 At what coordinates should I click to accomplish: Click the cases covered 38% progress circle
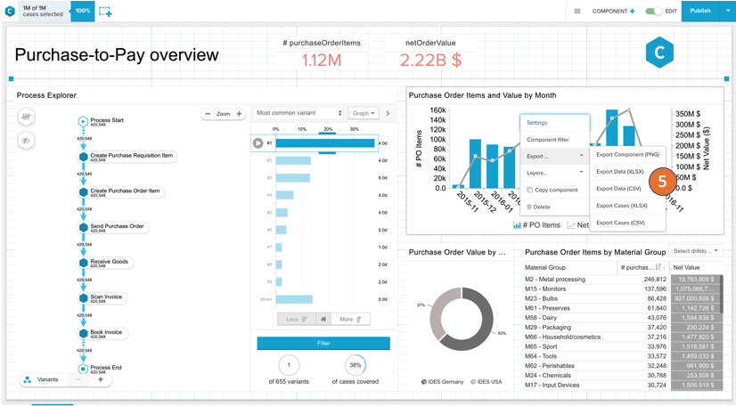coord(356,365)
